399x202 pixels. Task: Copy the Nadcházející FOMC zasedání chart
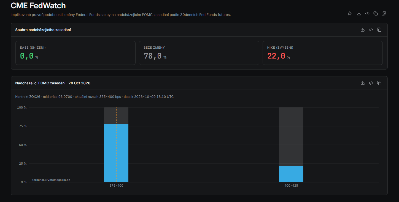pyautogui.click(x=379, y=83)
